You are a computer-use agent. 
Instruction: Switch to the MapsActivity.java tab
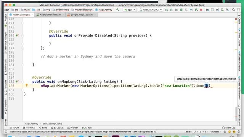pyautogui.click(x=21, y=14)
